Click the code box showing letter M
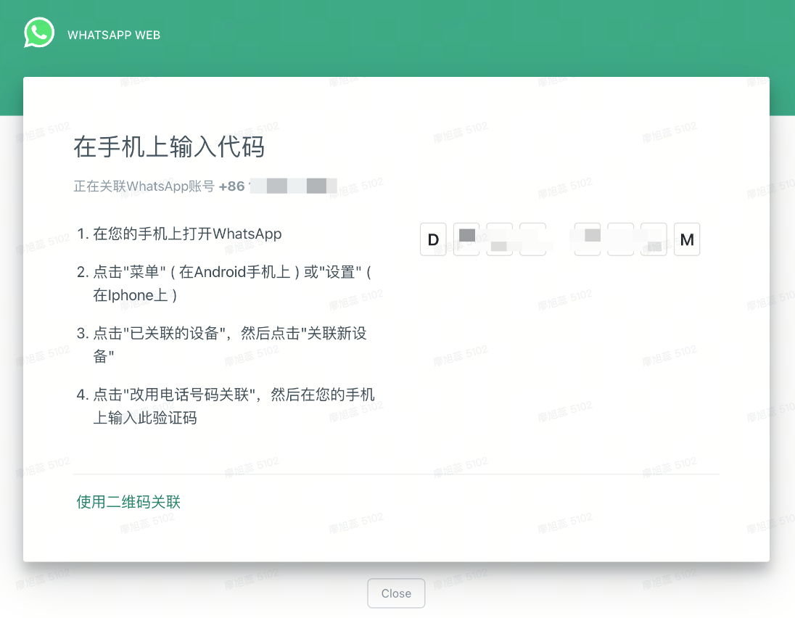795x618 pixels. point(687,239)
